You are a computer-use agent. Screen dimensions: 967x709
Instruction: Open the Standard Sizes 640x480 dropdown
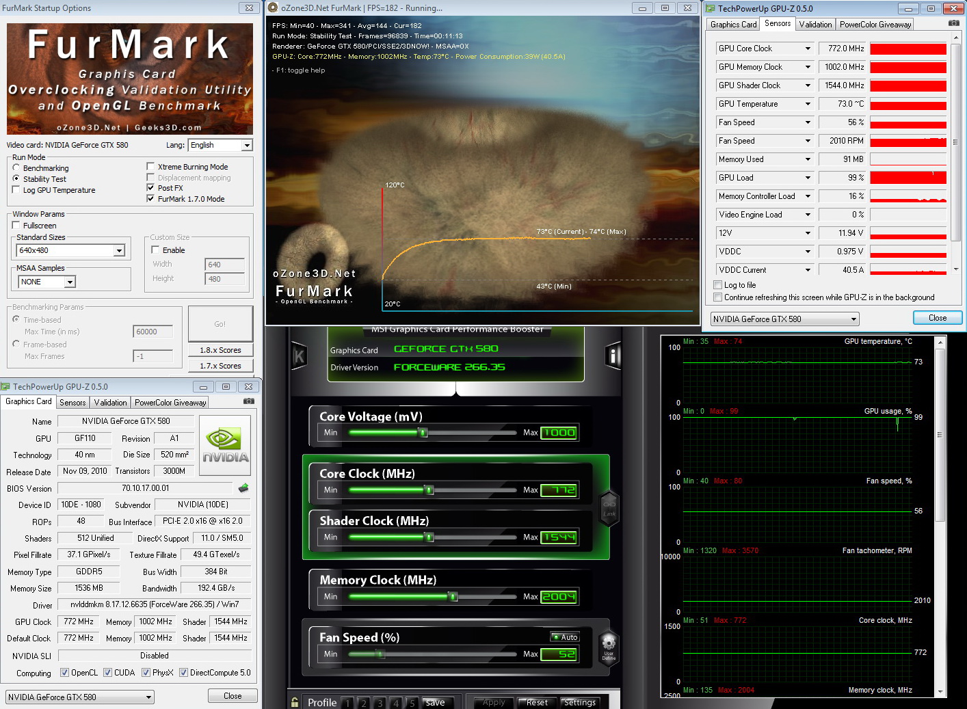click(x=120, y=251)
